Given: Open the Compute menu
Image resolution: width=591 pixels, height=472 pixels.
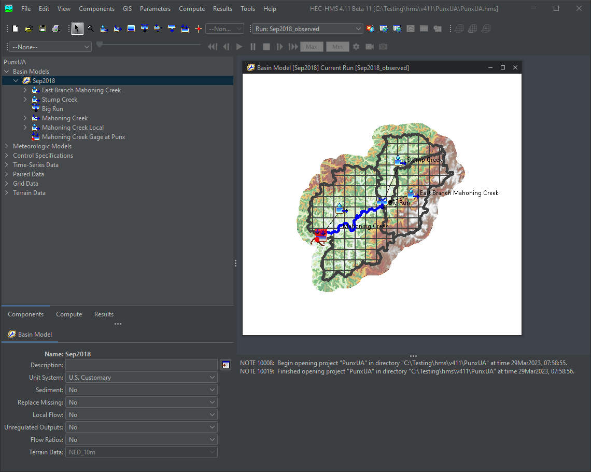Looking at the screenshot, I should point(191,9).
